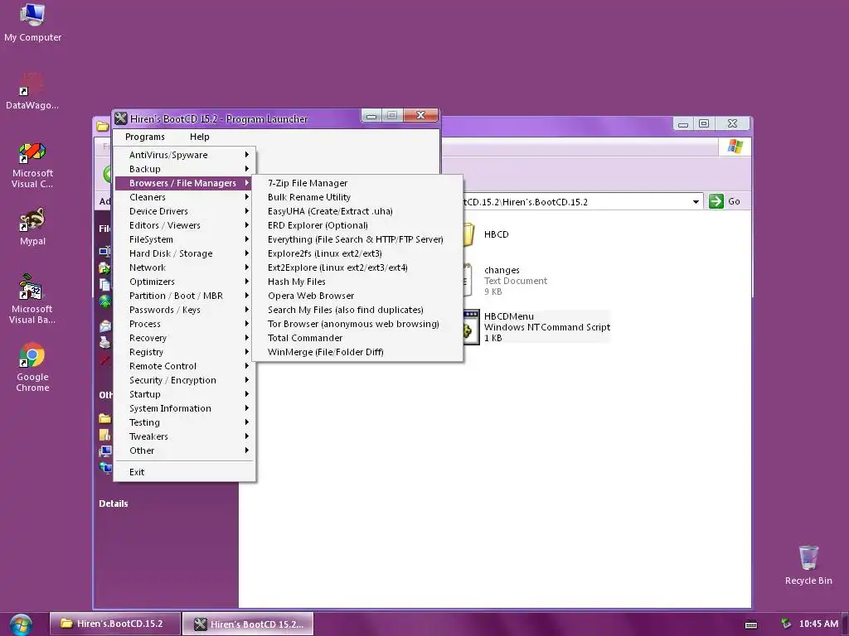This screenshot has height=636, width=849.
Task: Launch the Microsoft Visual C shortcut
Action: pyautogui.click(x=32, y=165)
